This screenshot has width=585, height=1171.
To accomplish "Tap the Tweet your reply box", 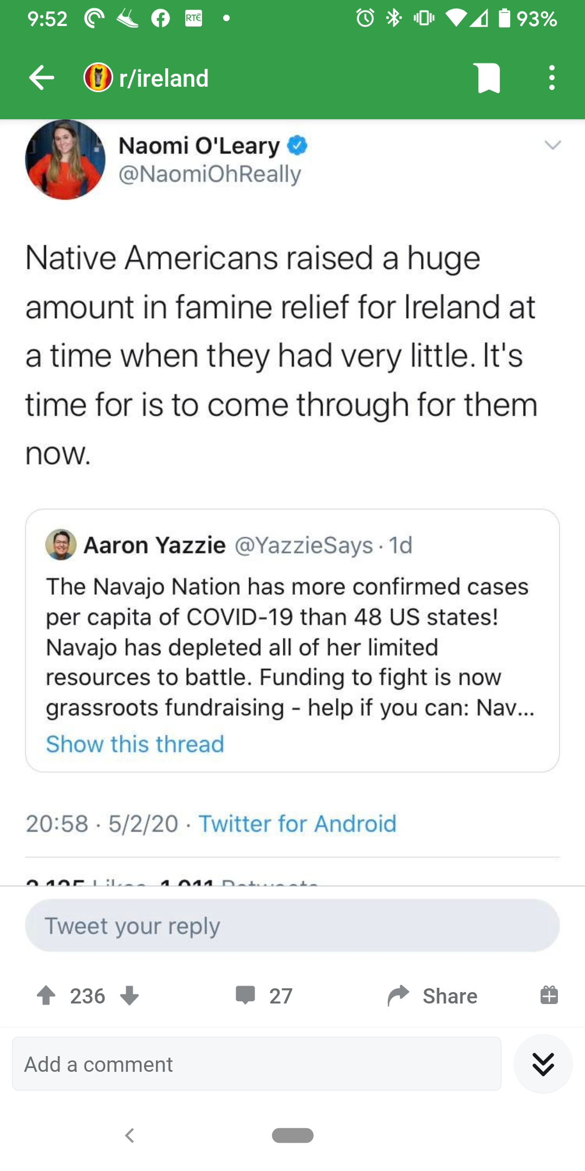I will (x=292, y=925).
